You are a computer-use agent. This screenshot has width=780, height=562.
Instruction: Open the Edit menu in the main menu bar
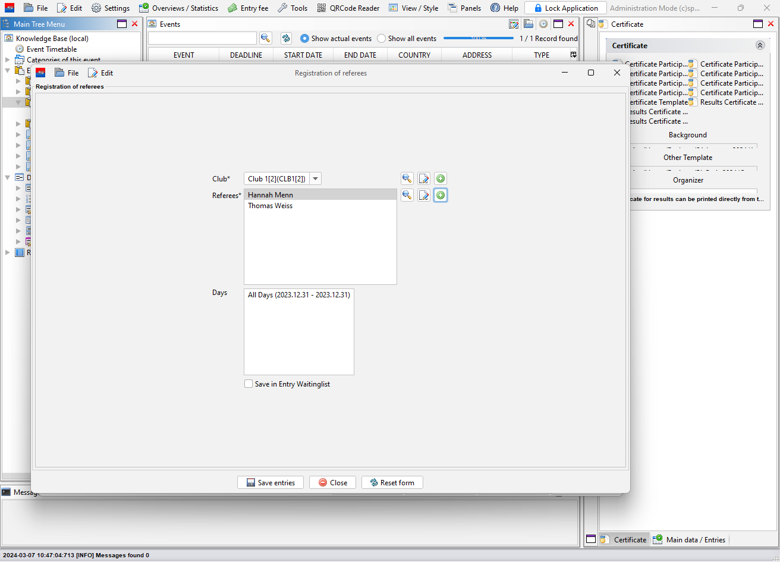click(x=70, y=8)
